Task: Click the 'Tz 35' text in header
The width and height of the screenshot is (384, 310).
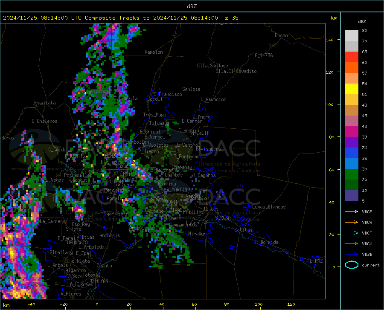Action: 230,18
